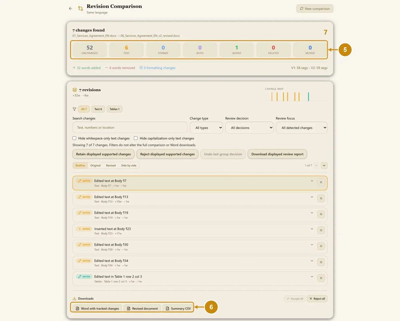
Task: Expand the Body ¶19 edited change
Action: pos(312,213)
